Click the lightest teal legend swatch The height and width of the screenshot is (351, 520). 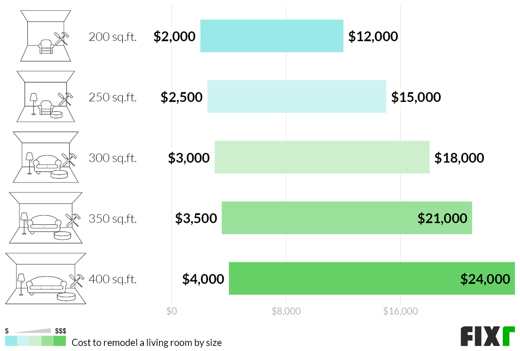click(23, 341)
